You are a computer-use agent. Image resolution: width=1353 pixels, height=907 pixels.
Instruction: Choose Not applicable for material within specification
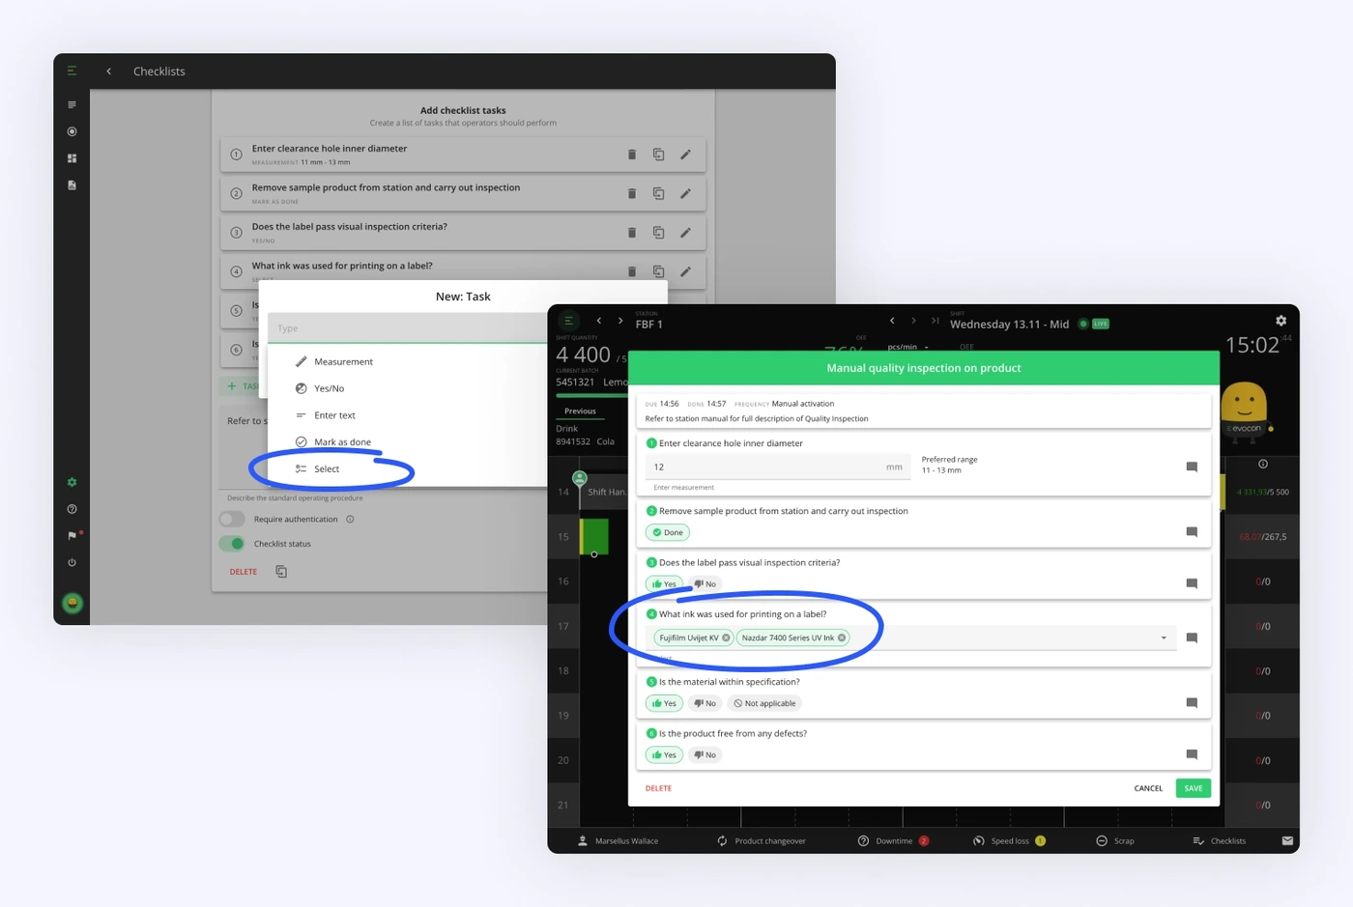764,703
